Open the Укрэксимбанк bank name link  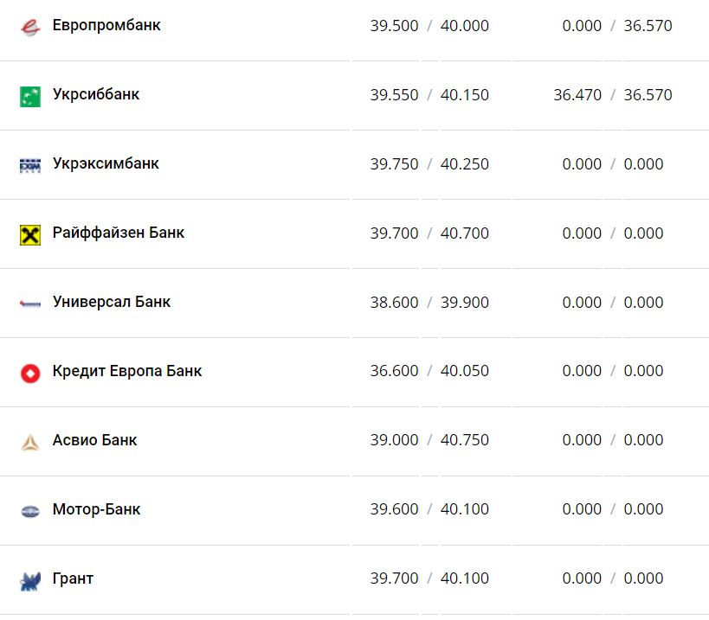point(106,163)
